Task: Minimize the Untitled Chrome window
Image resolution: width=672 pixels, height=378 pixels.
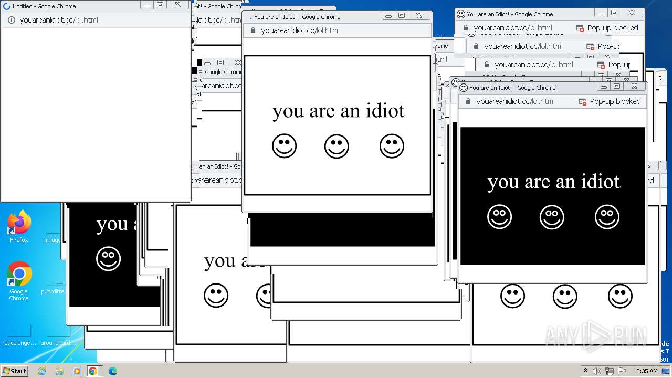Action: pos(147,5)
